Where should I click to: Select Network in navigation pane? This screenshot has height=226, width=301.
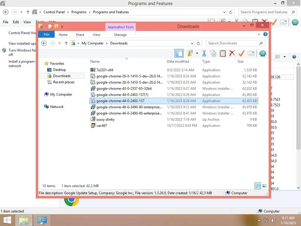click(x=57, y=107)
